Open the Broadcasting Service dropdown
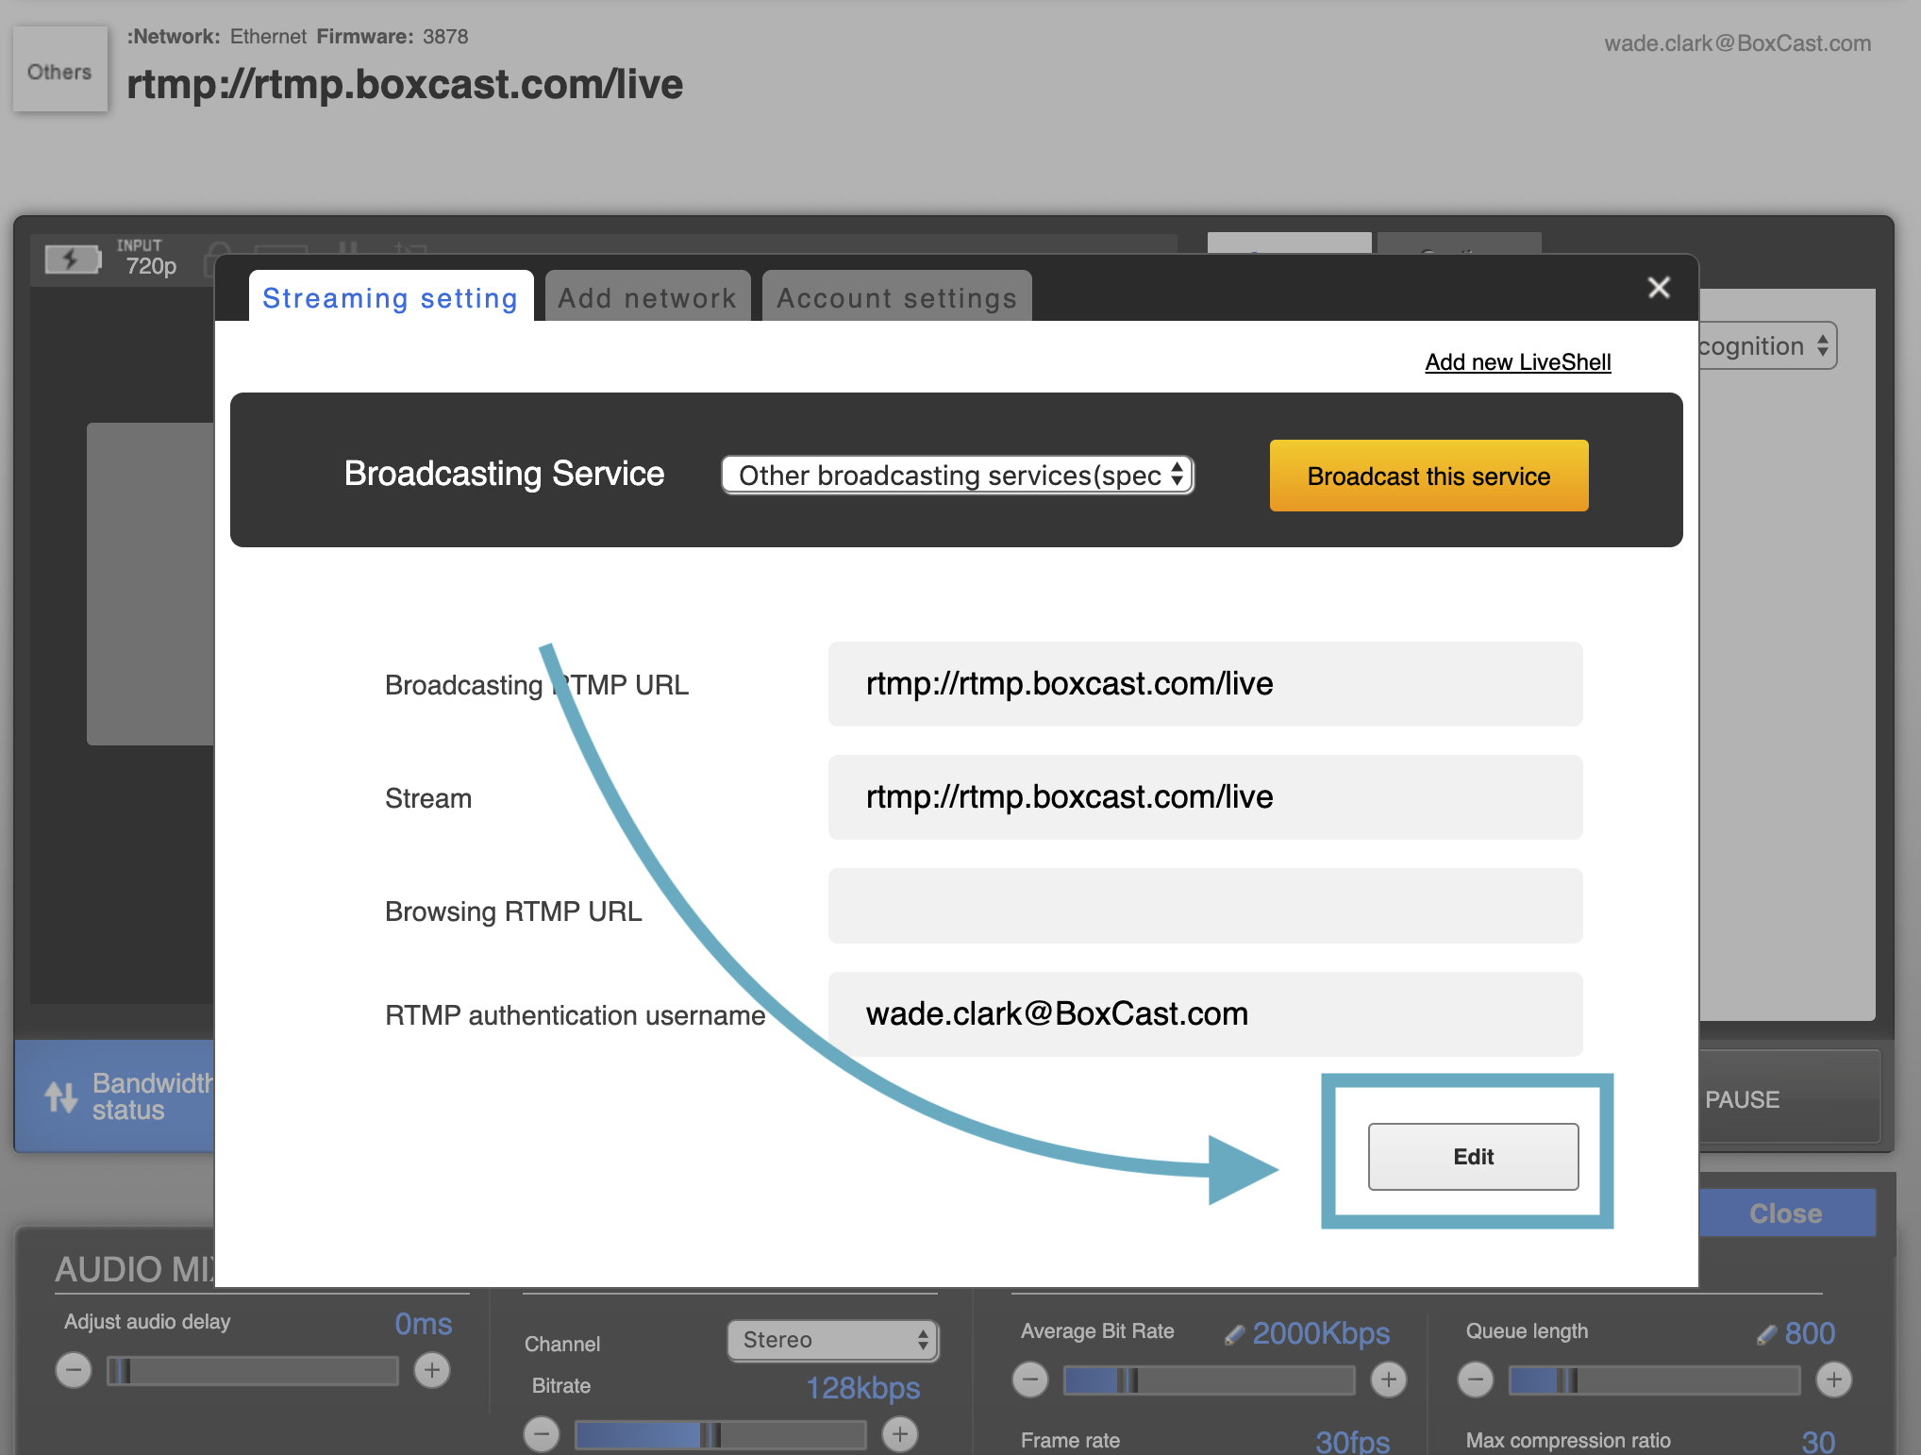The width and height of the screenshot is (1921, 1455). [957, 476]
